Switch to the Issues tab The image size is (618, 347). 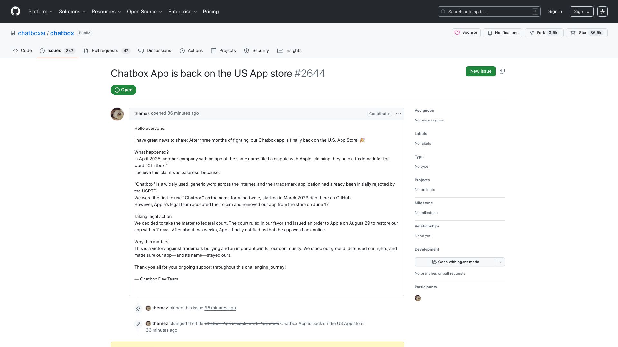(x=57, y=51)
